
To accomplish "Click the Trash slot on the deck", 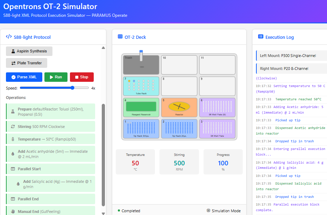I will tap(141, 65).
